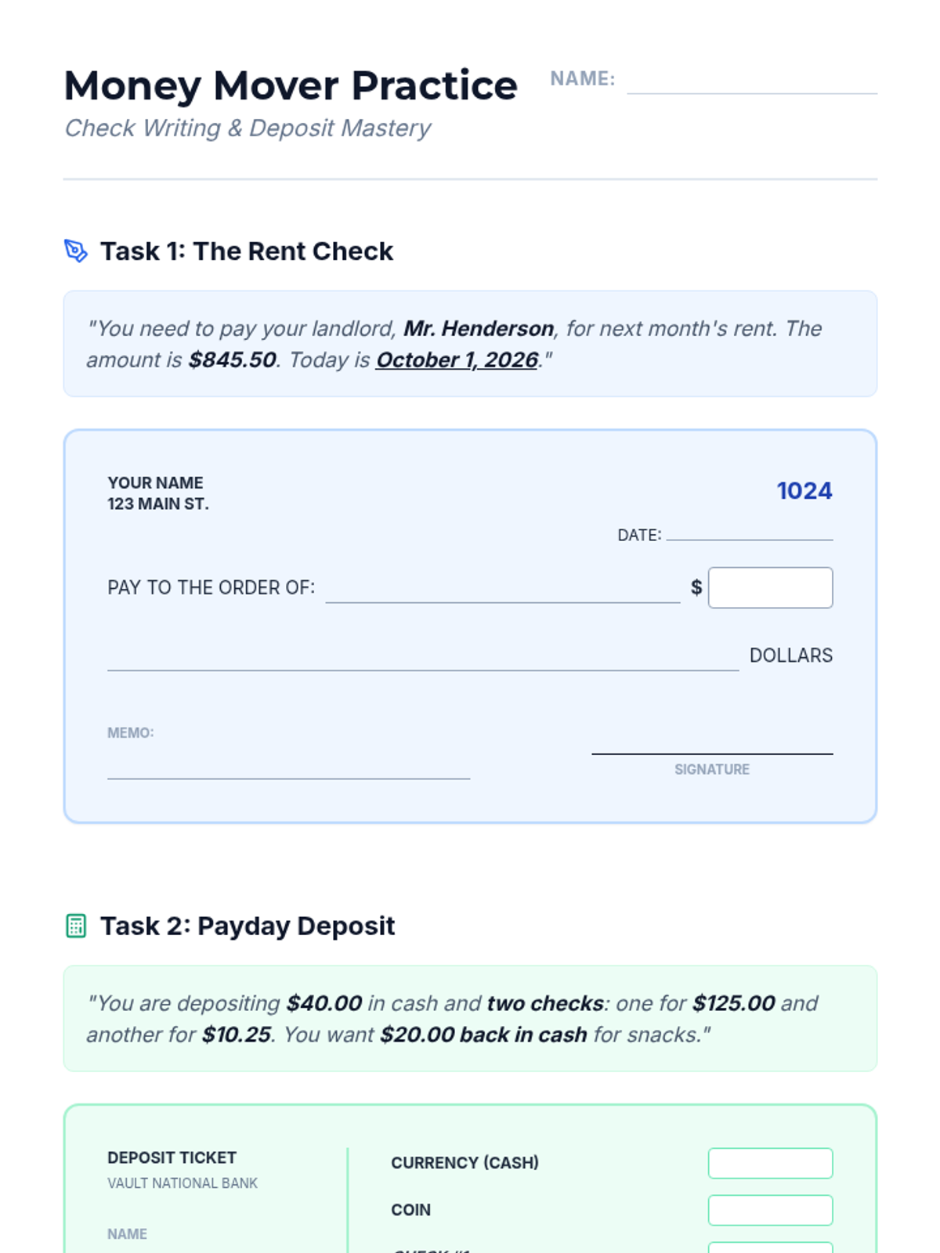Viewport: 940px width, 1253px height.
Task: Click the Task 2: Payday Deposit heading
Action: pos(247,926)
